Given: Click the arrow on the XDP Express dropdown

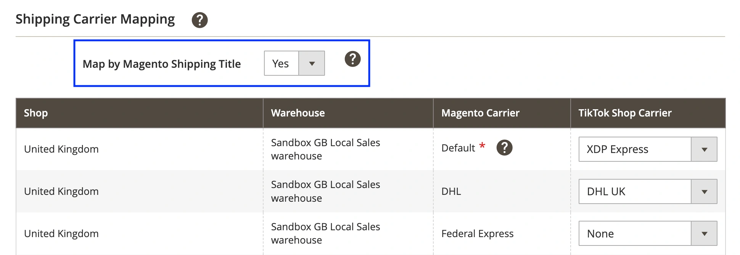Looking at the screenshot, I should [x=704, y=149].
